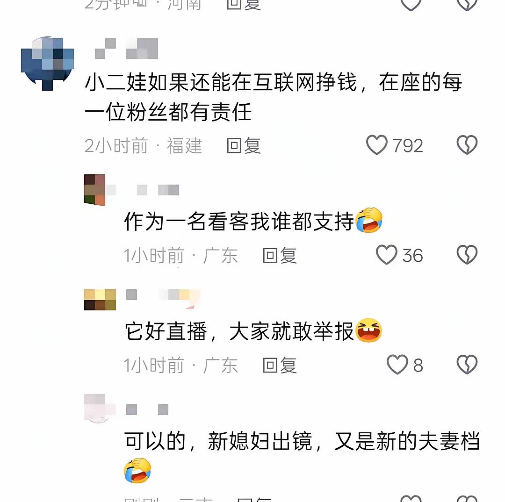Dislike the reply with 8 likes

[x=467, y=365]
